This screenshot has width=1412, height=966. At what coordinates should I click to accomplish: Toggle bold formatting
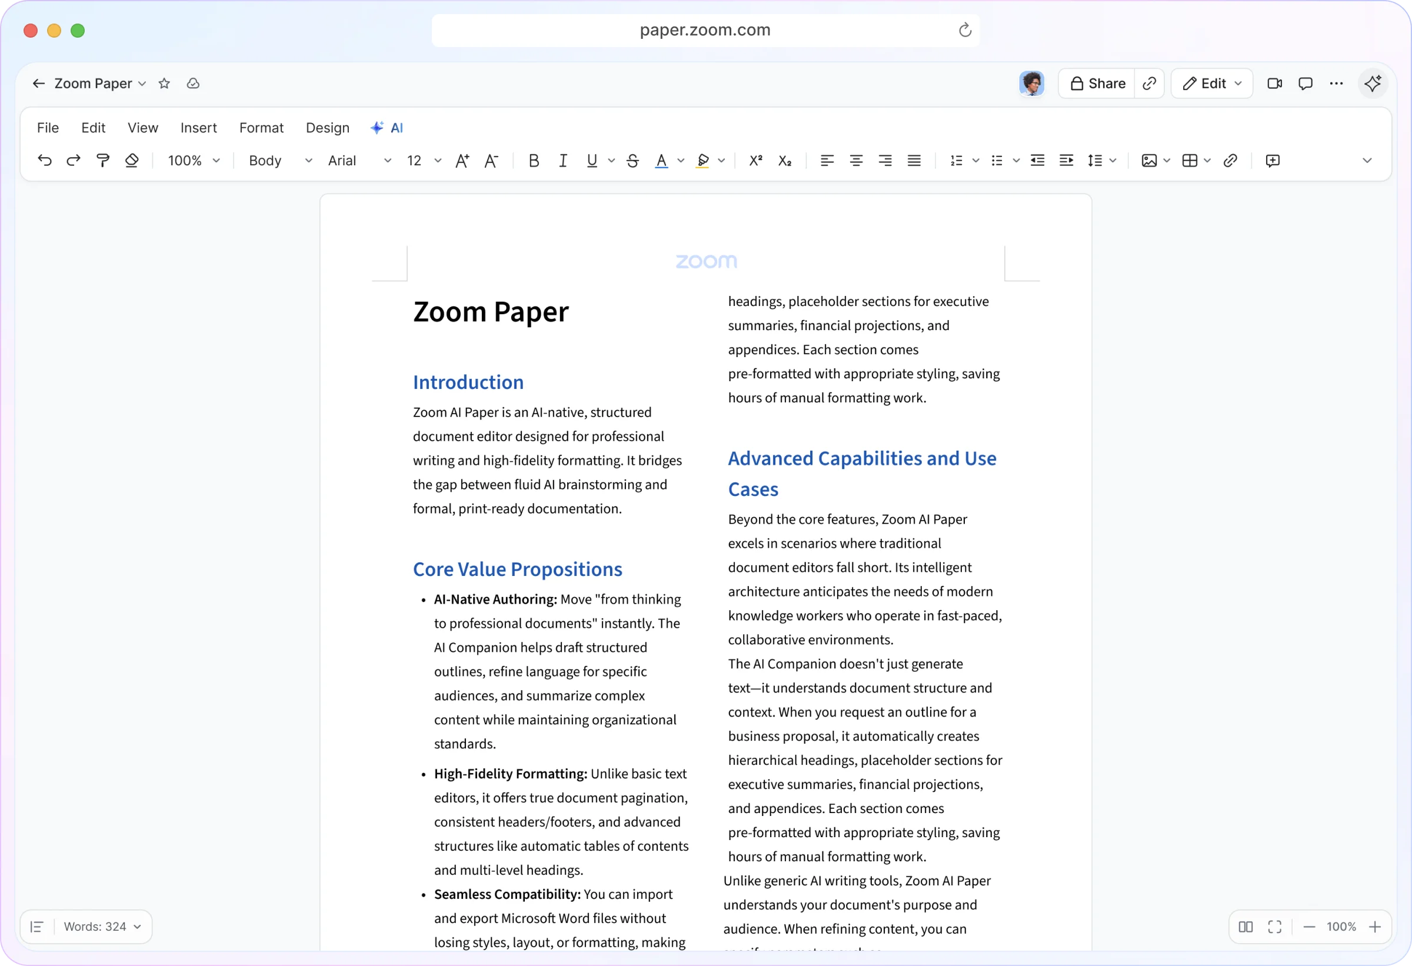click(534, 161)
